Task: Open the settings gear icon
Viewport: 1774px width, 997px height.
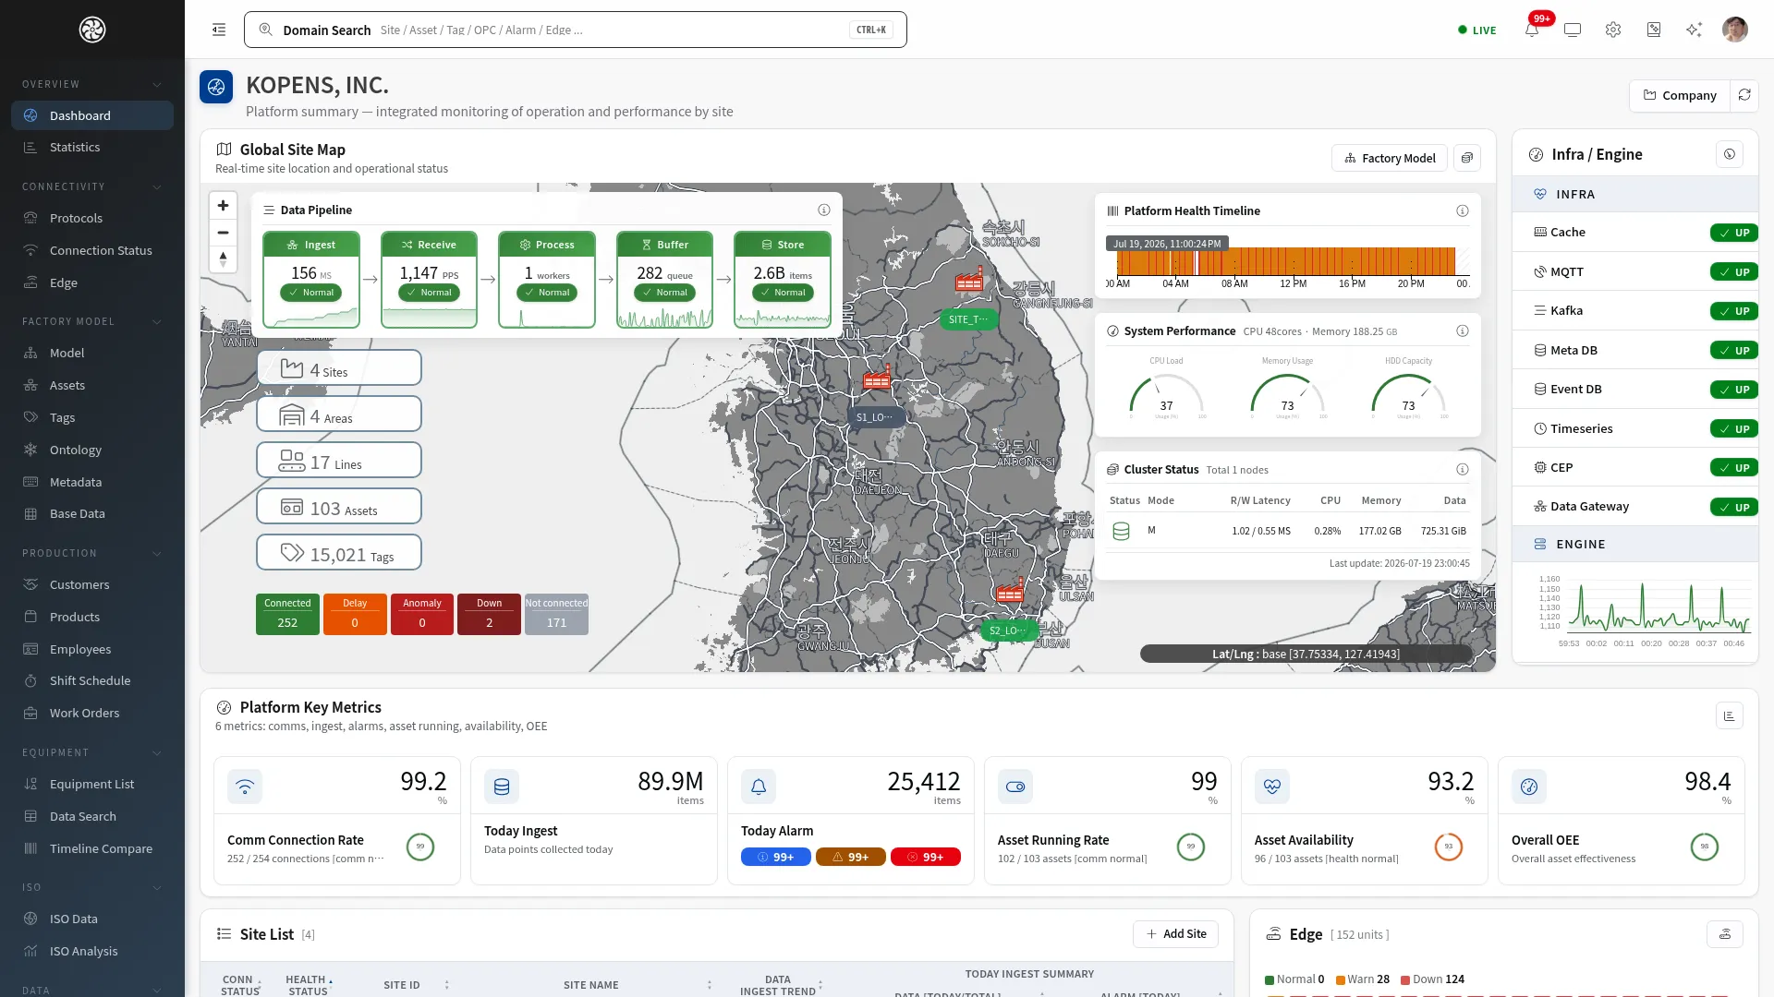Action: coord(1613,30)
